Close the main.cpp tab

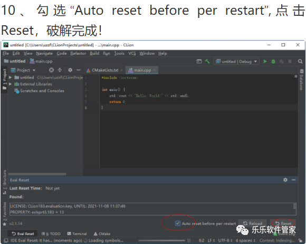pyautogui.click(x=155, y=70)
